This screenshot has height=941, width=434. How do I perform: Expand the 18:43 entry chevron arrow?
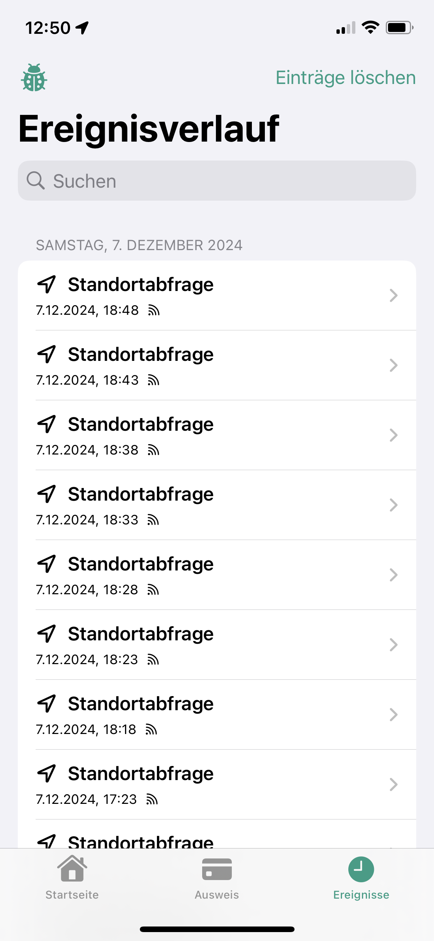pos(393,365)
